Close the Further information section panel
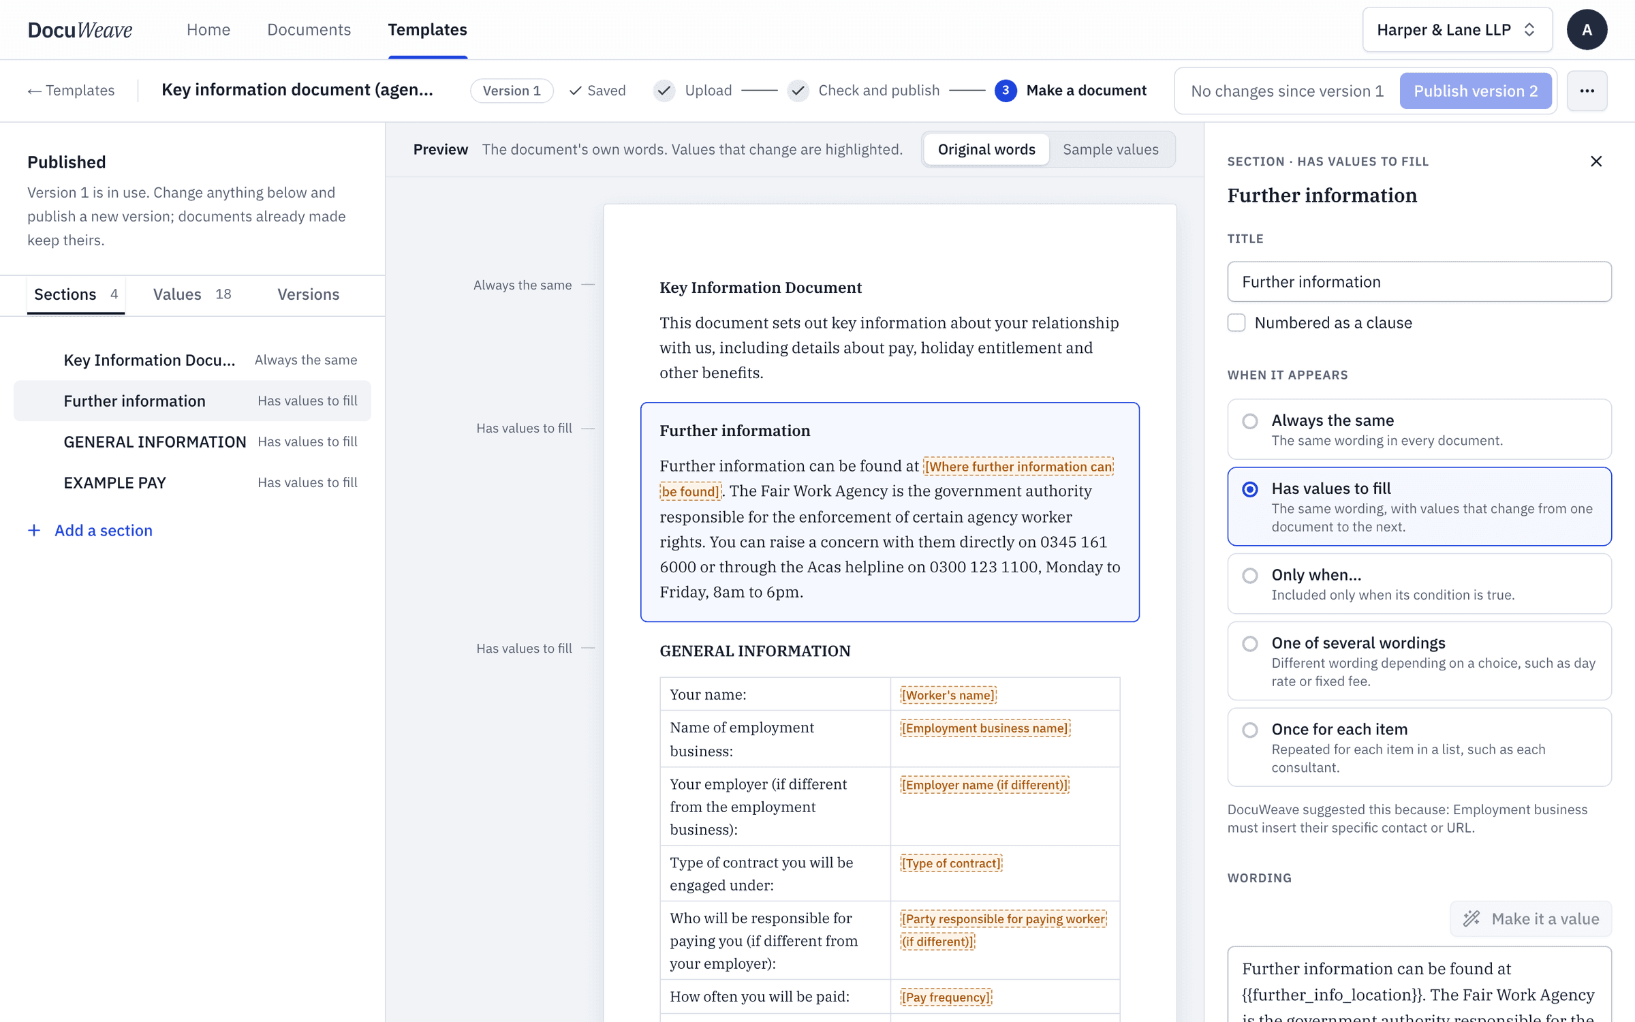 (x=1596, y=161)
